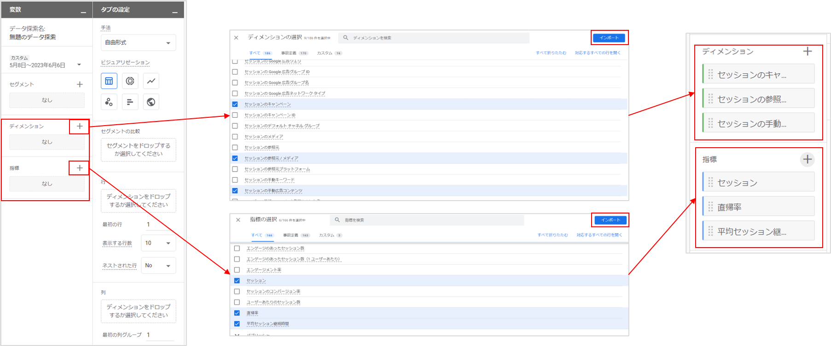
Task: Click plus icon beside ディメンション in right panel
Action: click(x=808, y=52)
